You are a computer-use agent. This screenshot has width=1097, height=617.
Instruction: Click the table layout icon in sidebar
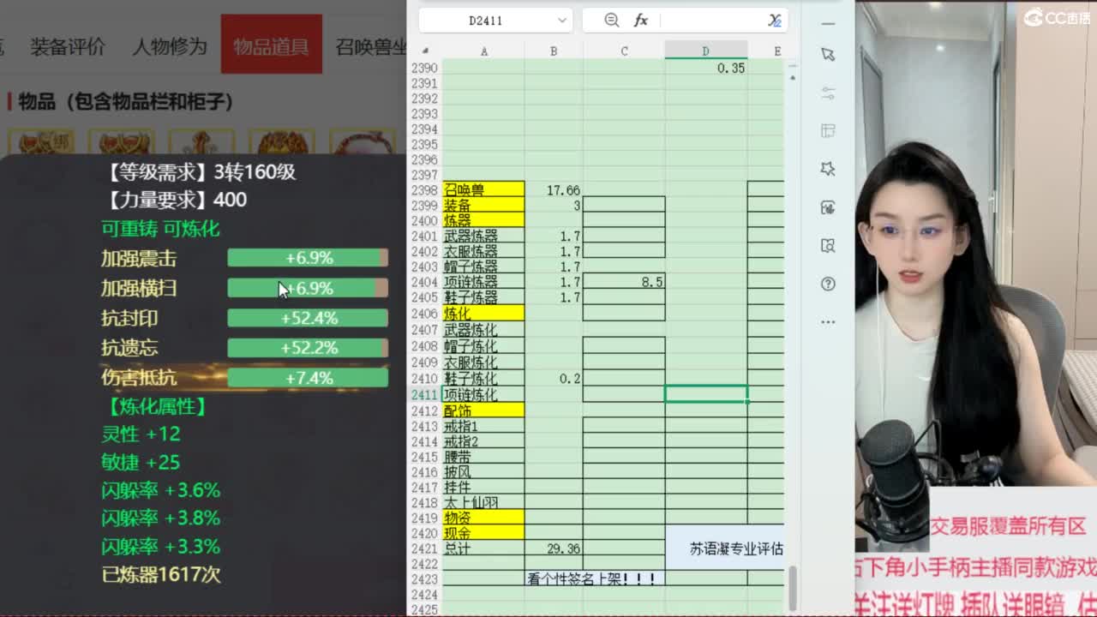click(x=828, y=131)
